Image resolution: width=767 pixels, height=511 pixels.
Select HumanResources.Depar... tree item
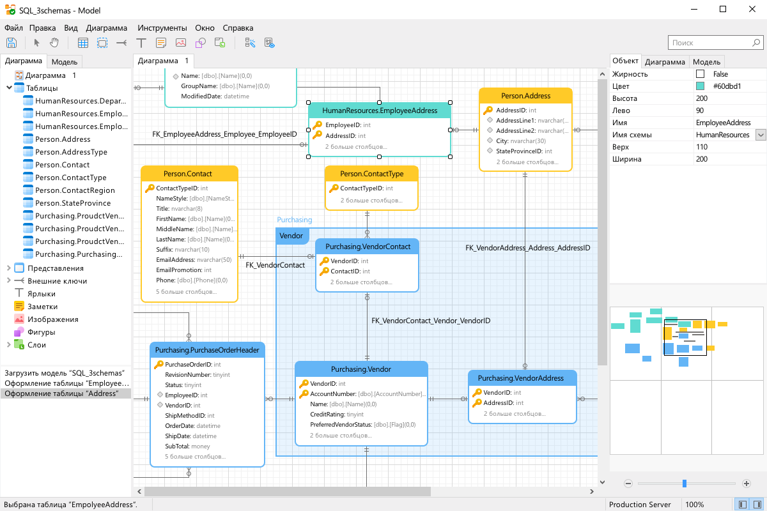pos(81,101)
